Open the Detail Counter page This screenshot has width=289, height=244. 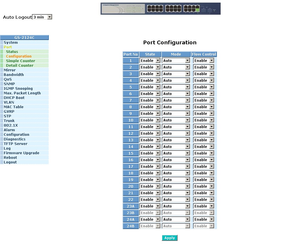pos(20,66)
